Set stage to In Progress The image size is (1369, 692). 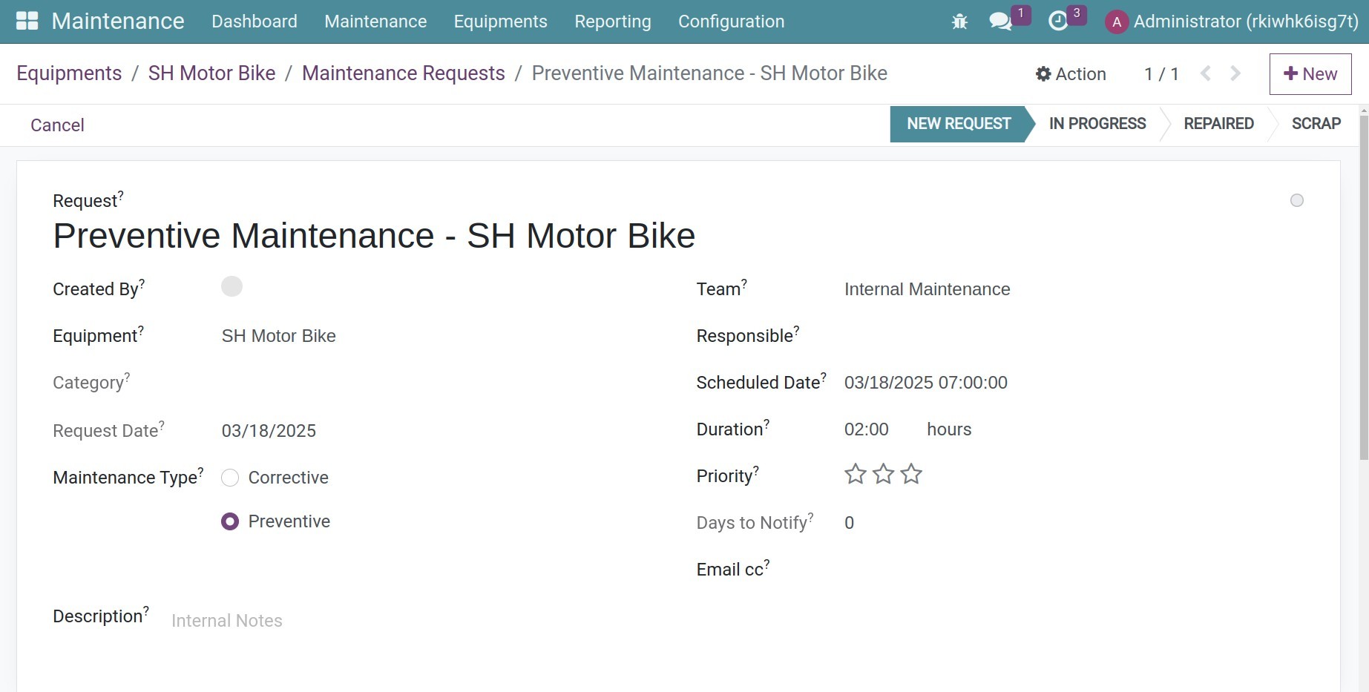[1097, 124]
